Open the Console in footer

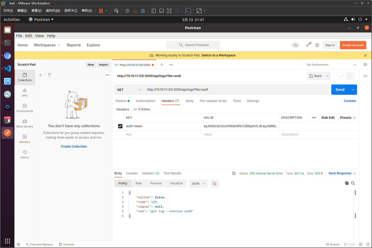[x=66, y=244]
